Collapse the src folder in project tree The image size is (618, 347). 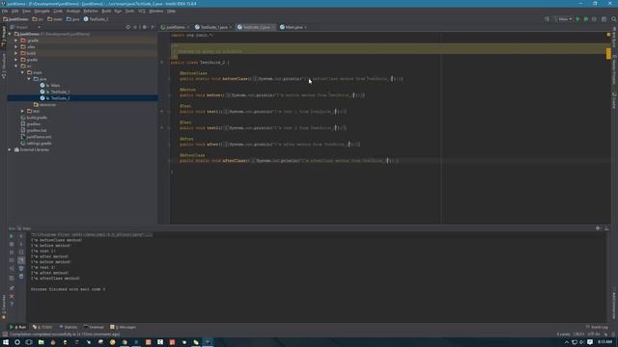tap(16, 67)
